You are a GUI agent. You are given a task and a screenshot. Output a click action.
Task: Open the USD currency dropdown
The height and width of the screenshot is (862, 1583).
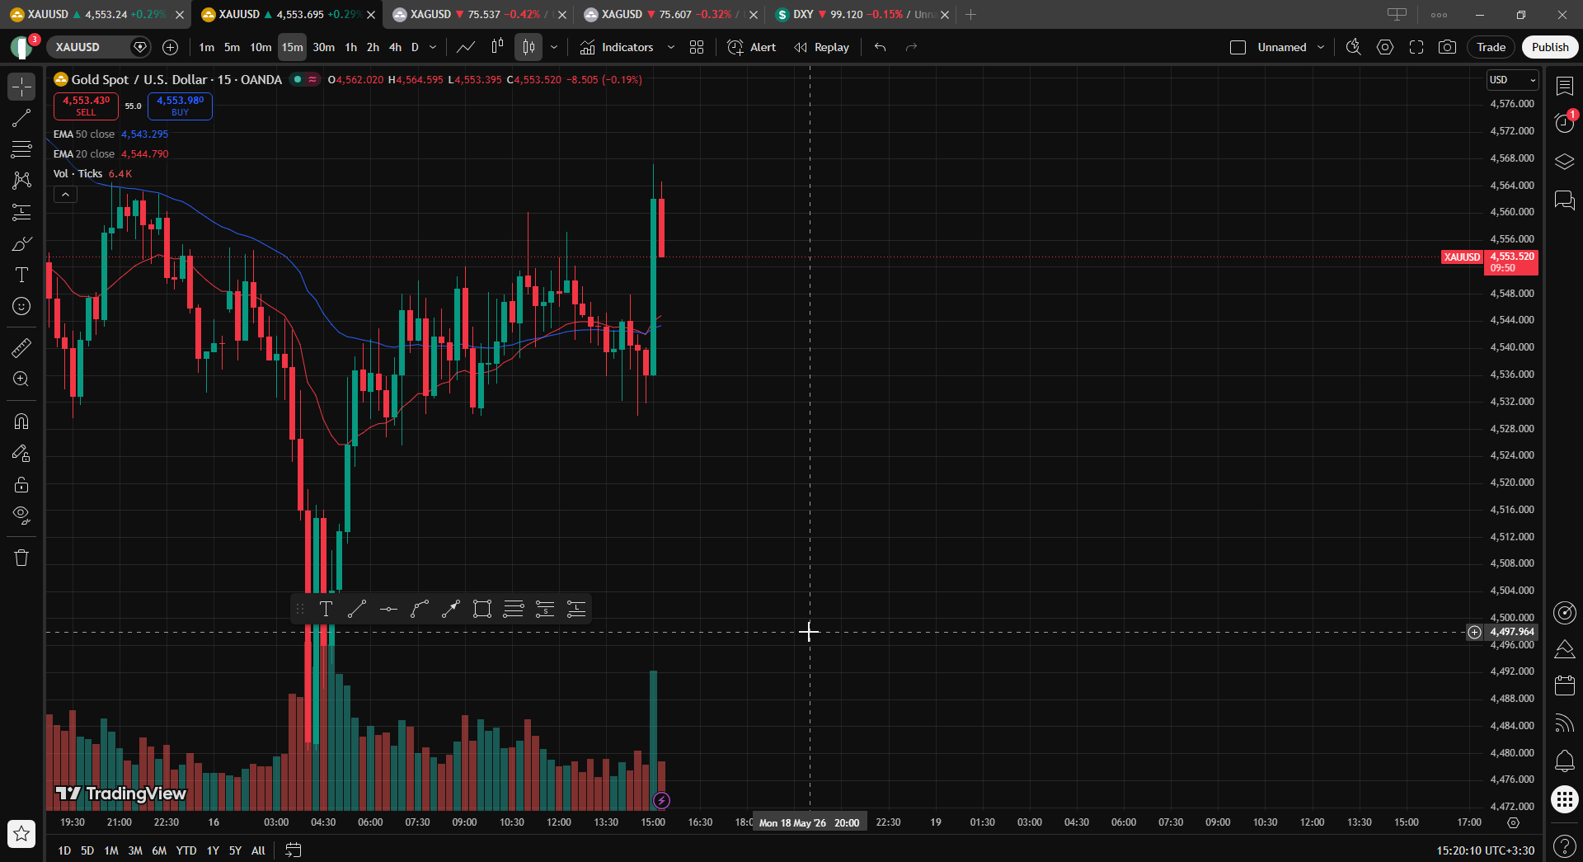point(1512,80)
